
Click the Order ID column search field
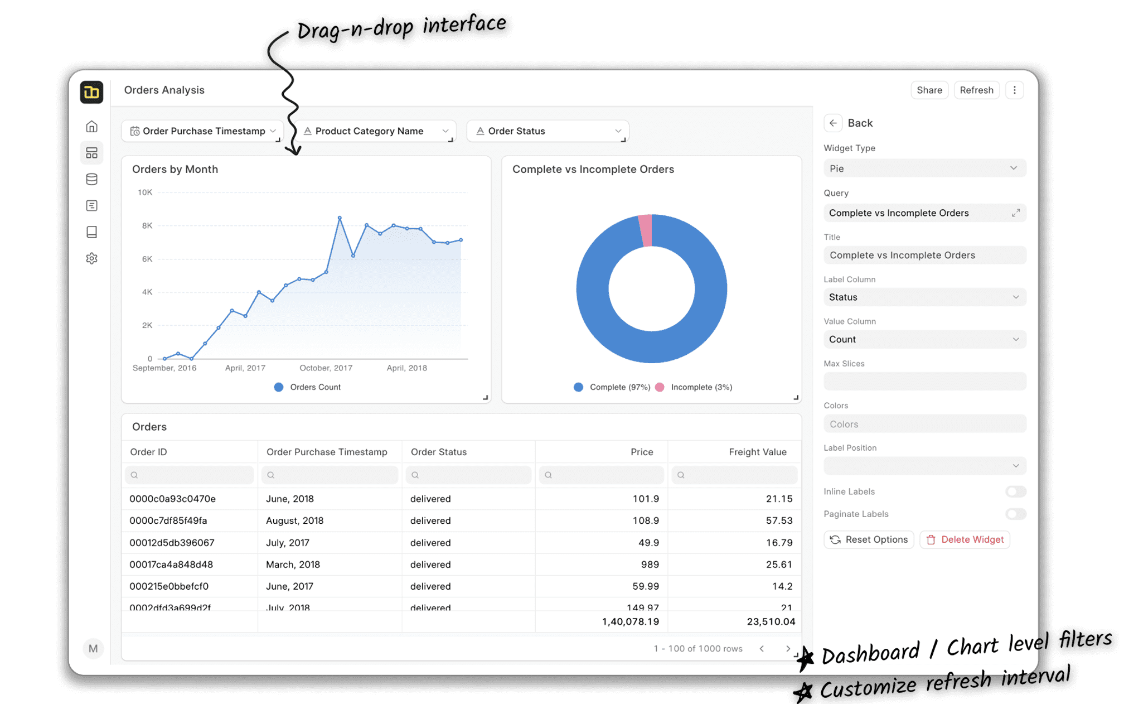coord(190,475)
